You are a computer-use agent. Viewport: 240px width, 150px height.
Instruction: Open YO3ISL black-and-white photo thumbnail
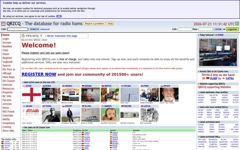click(x=51, y=115)
